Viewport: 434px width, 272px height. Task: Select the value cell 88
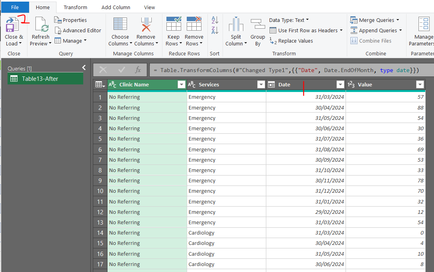click(385, 108)
